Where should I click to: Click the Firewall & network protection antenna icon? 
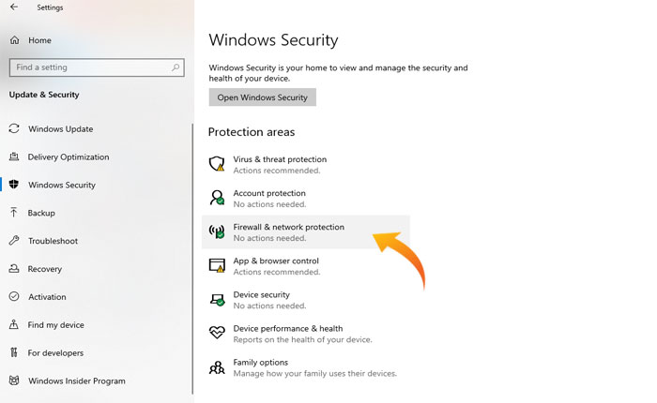point(217,231)
